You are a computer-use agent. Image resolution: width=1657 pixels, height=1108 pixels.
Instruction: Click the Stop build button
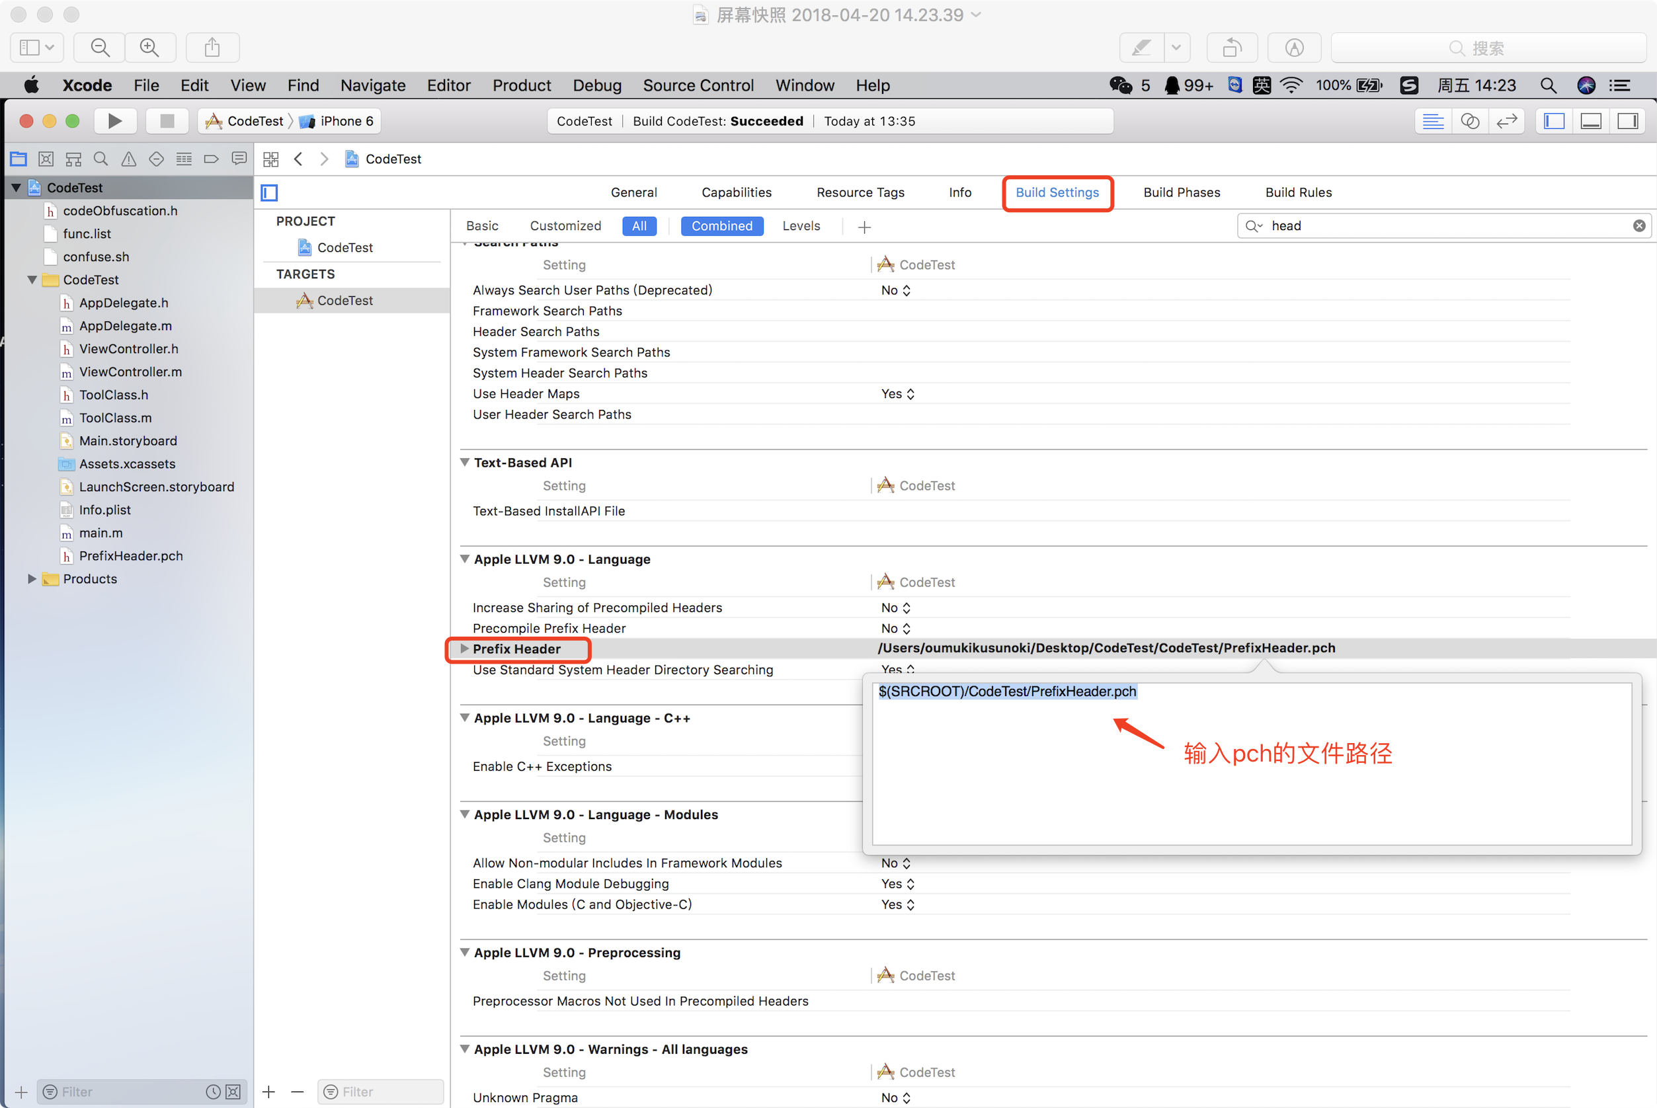(x=167, y=121)
